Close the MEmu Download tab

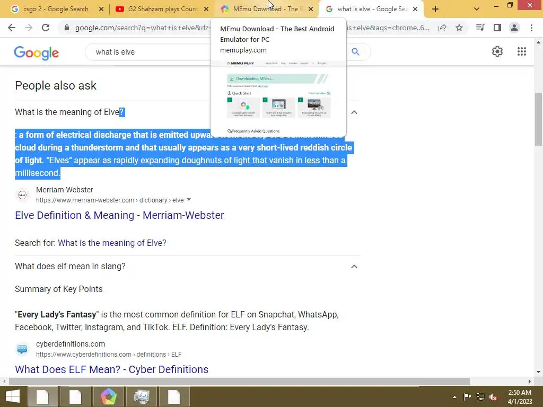[311, 10]
